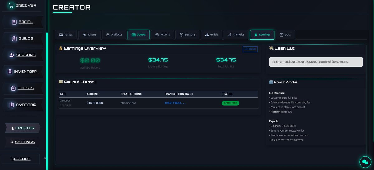The height and width of the screenshot is (170, 374).
Task: Click the bar chart icon on Analytics tab
Action: click(230, 35)
